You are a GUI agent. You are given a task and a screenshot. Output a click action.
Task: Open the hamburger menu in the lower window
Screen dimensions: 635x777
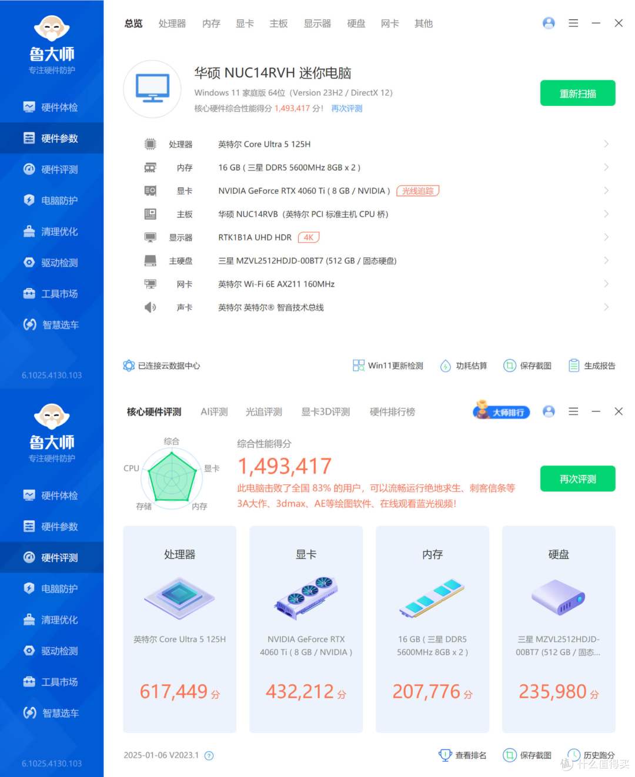(x=573, y=411)
